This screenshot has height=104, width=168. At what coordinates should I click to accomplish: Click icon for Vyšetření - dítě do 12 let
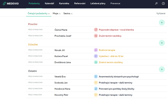point(96,56)
